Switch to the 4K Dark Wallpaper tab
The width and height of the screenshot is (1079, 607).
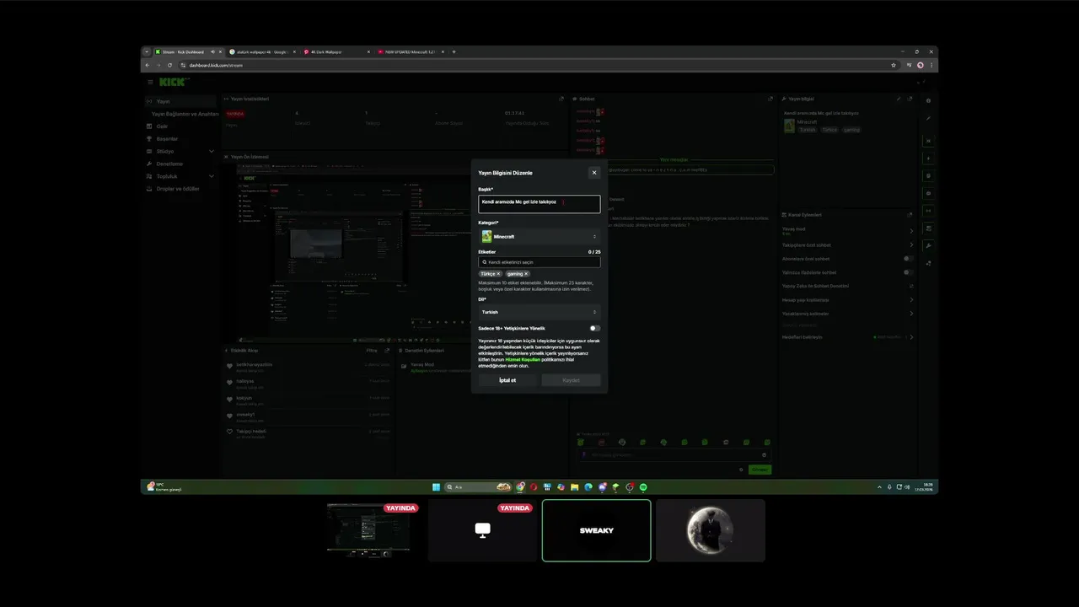point(336,52)
